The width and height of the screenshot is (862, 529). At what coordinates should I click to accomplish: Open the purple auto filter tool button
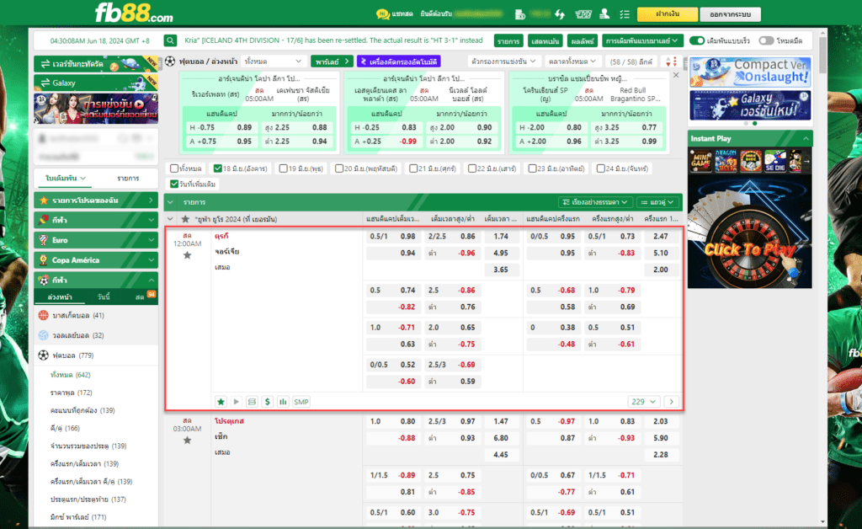[399, 61]
